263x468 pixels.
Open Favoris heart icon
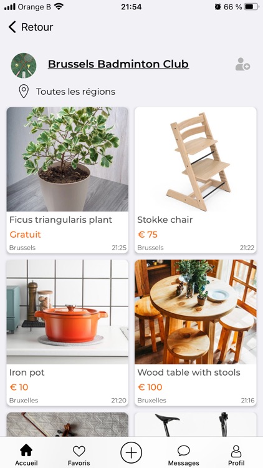[x=79, y=451]
